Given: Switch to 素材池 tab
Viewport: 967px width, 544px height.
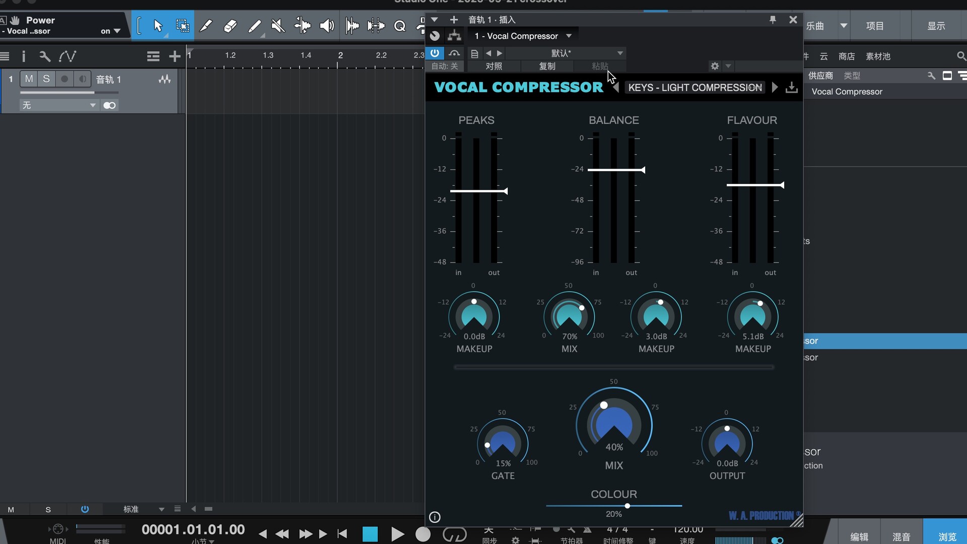Looking at the screenshot, I should (x=878, y=56).
